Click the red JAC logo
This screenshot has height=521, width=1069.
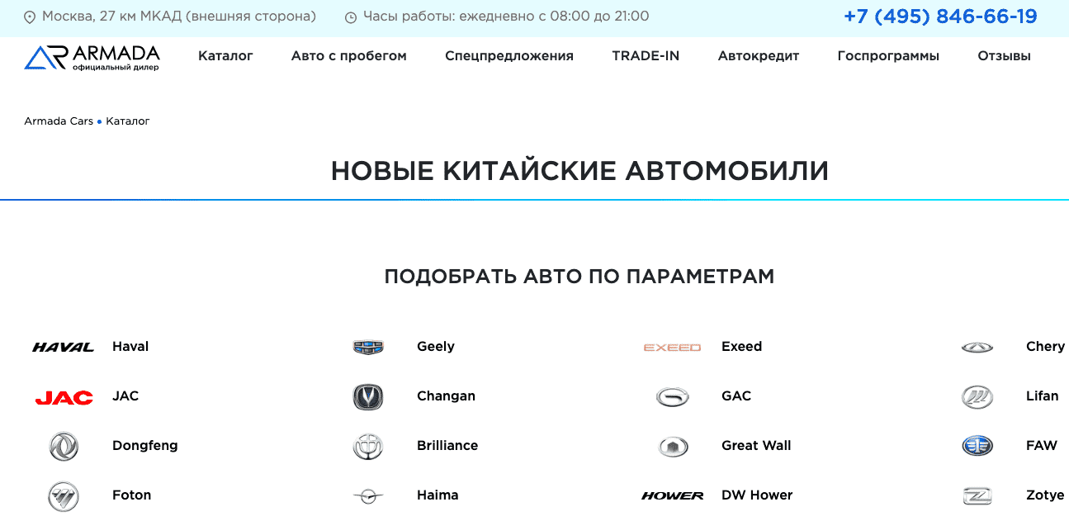pyautogui.click(x=64, y=395)
